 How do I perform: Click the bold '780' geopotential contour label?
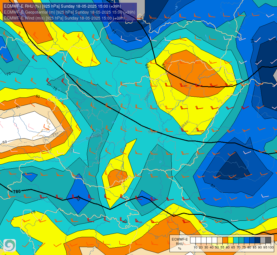tap(17, 192)
